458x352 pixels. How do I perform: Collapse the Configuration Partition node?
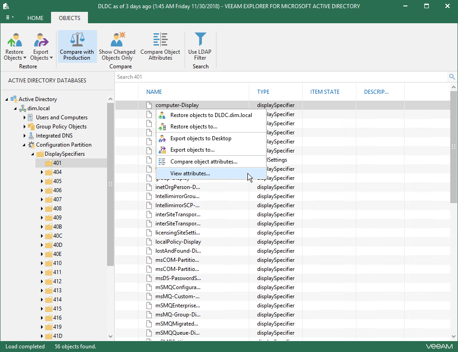(x=24, y=145)
